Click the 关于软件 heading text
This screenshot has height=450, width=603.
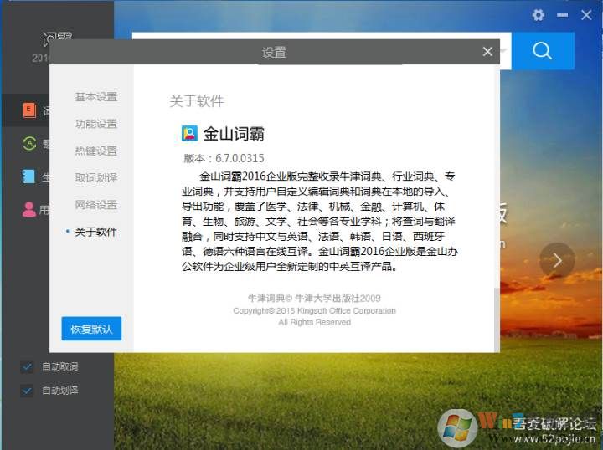click(197, 101)
